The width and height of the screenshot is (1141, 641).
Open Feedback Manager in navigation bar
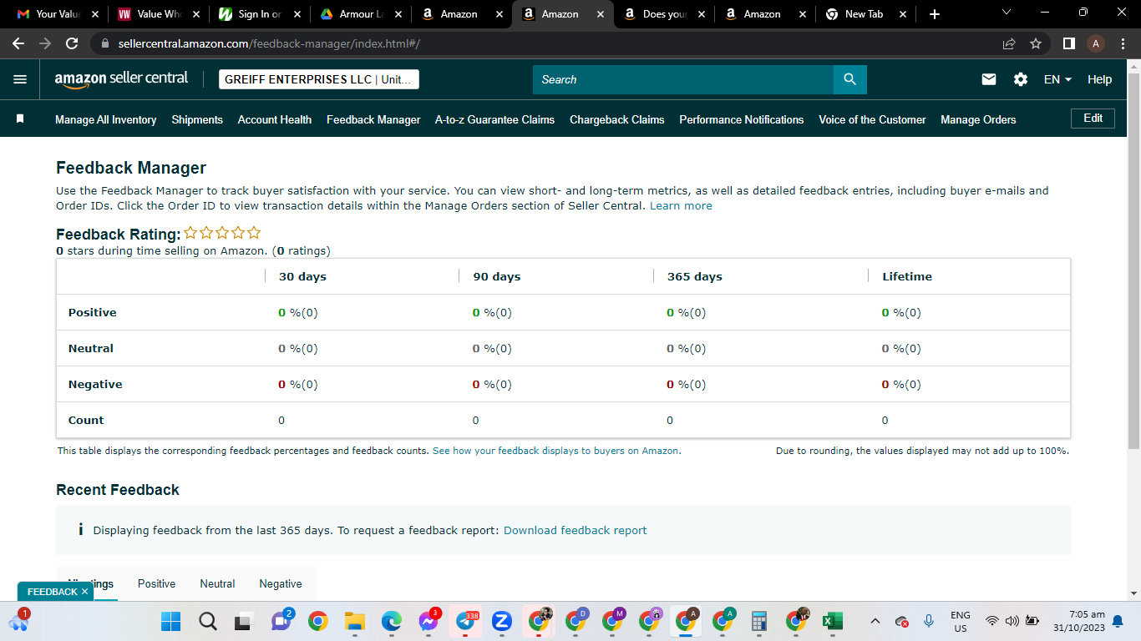point(373,119)
